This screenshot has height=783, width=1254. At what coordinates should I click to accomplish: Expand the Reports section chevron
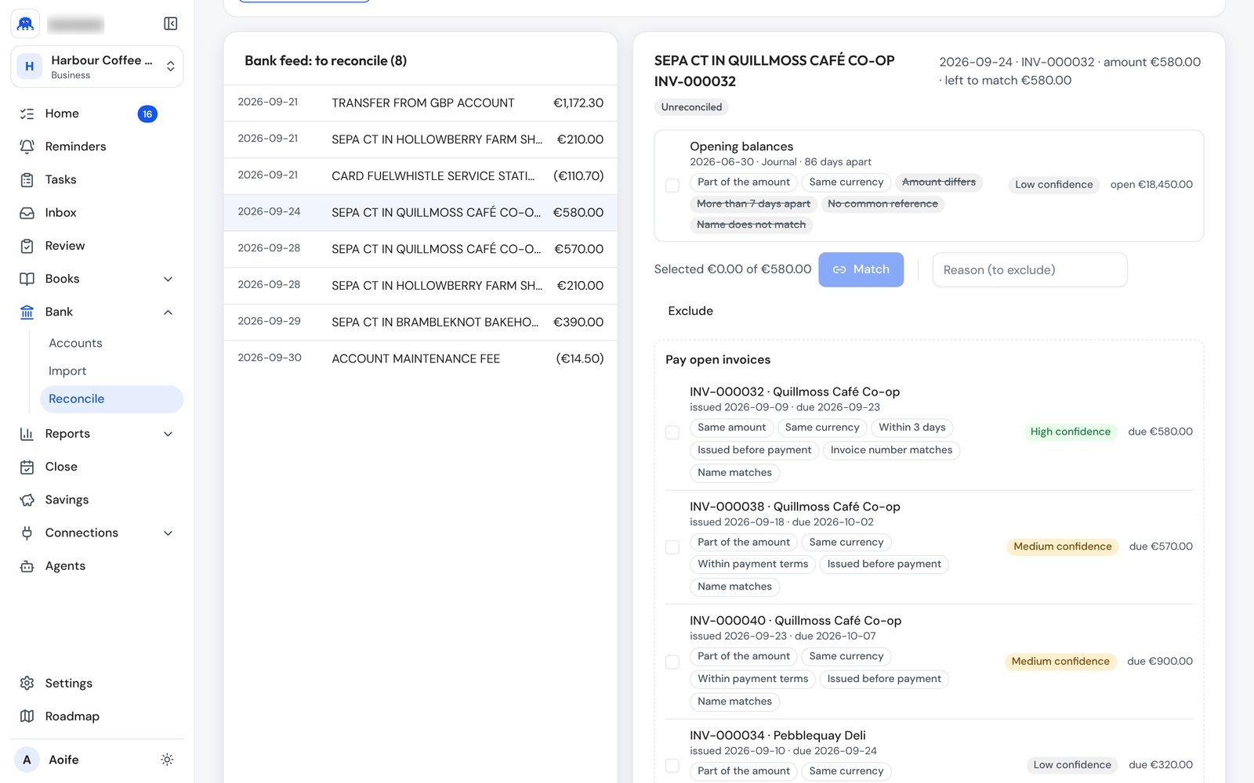(168, 434)
